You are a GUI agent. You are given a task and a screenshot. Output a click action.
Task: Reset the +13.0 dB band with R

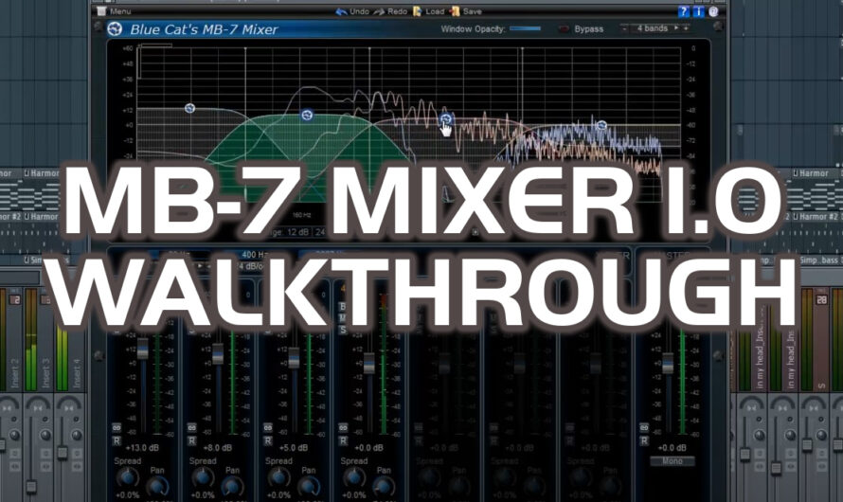[x=117, y=440]
